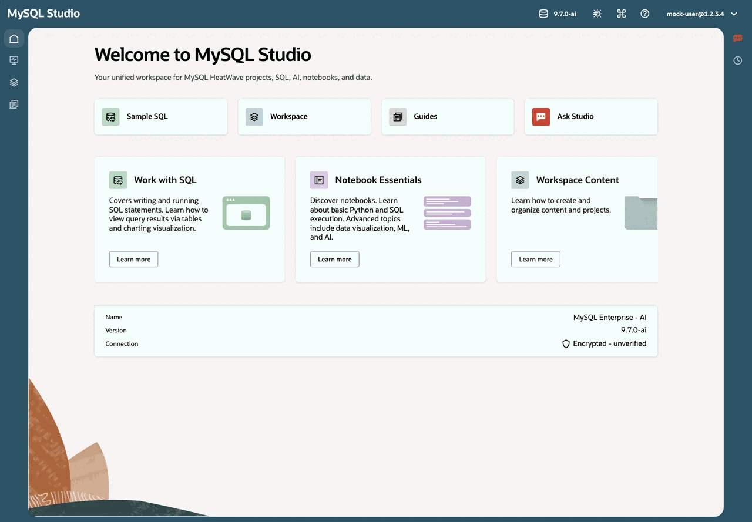Click the Workspace card layers icon
The width and height of the screenshot is (752, 522).
(x=254, y=117)
